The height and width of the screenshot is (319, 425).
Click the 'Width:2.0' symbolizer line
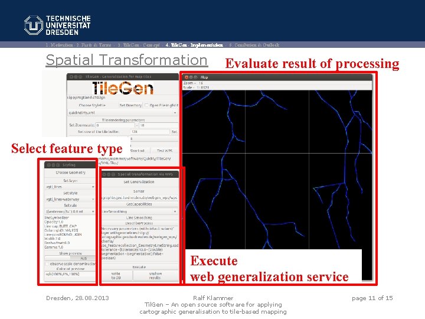[x=53, y=239]
